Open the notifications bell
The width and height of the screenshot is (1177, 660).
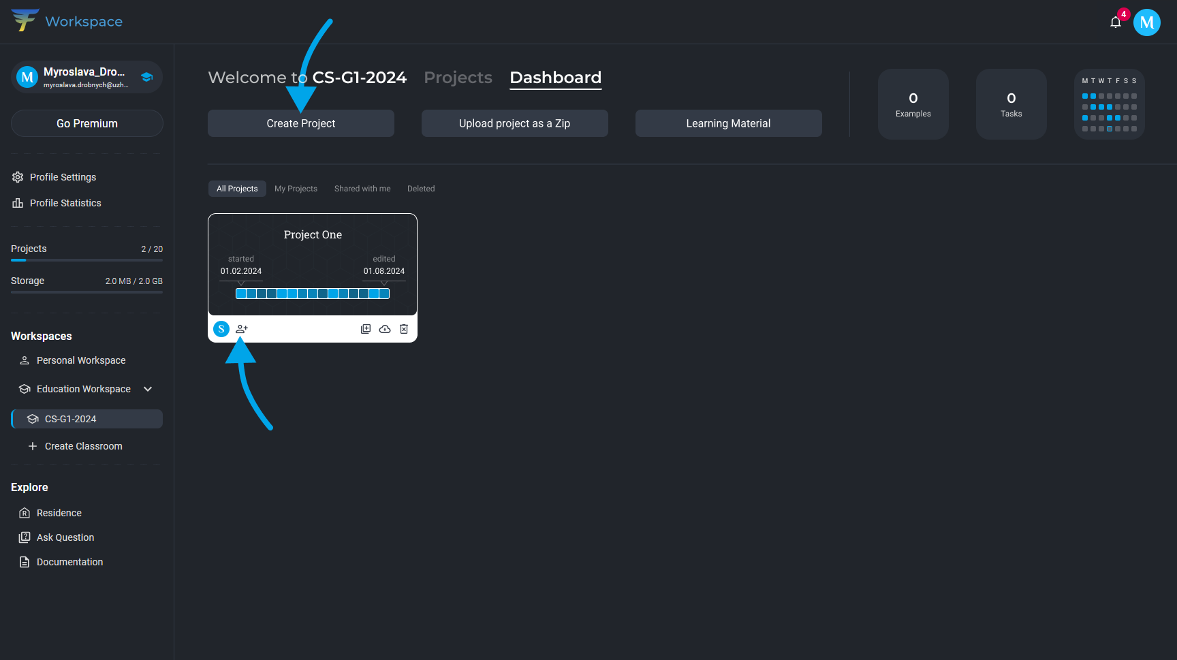(1115, 22)
